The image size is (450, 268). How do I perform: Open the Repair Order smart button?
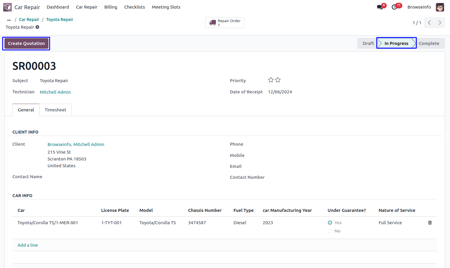coord(225,23)
